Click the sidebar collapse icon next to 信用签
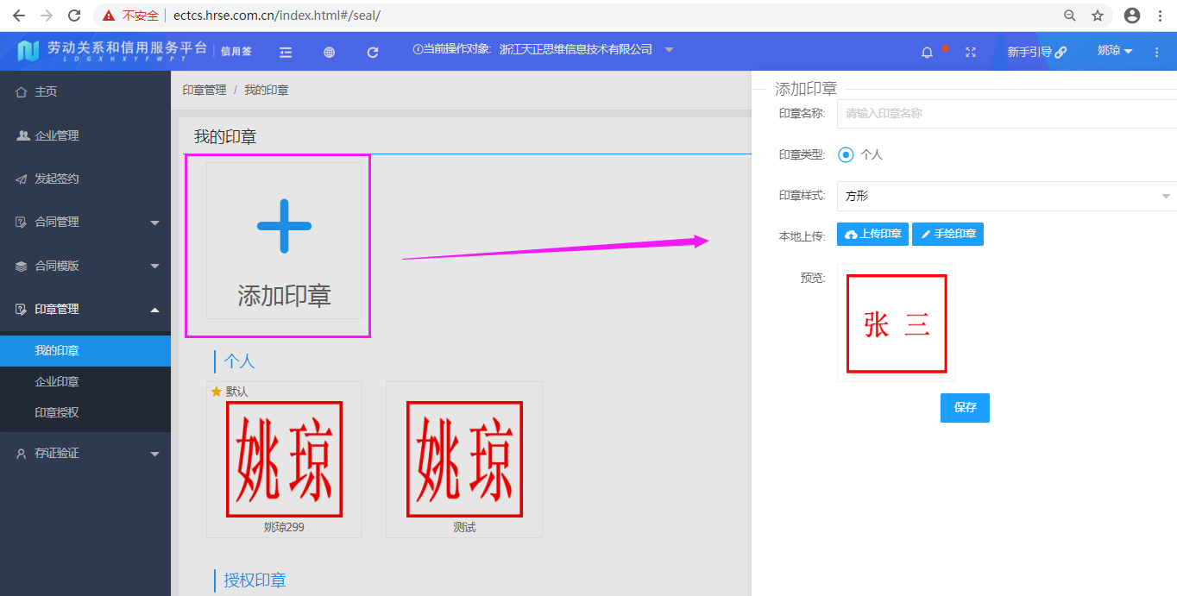The height and width of the screenshot is (596, 1177). click(285, 52)
